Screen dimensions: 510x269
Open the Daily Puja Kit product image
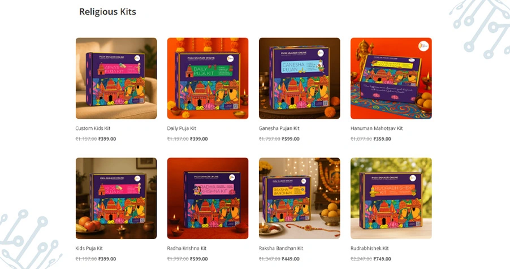pyautogui.click(x=208, y=79)
